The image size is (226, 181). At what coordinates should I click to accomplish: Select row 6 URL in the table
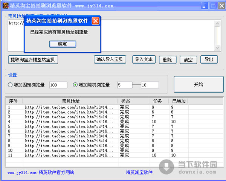tap(69, 131)
